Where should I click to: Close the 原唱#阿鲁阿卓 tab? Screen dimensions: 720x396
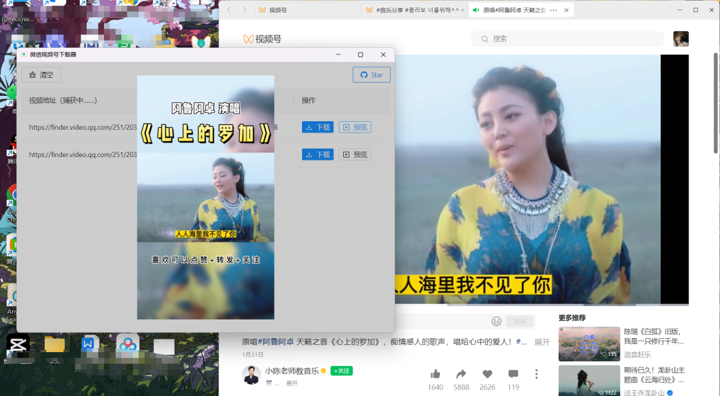pyautogui.click(x=566, y=9)
